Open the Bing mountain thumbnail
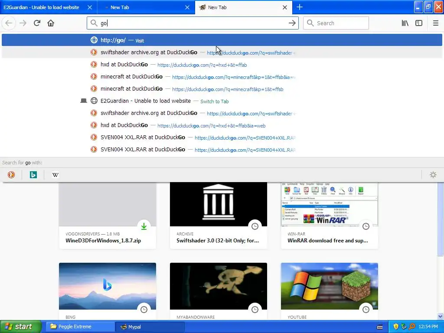The width and height of the screenshot is (444, 333). point(108,286)
